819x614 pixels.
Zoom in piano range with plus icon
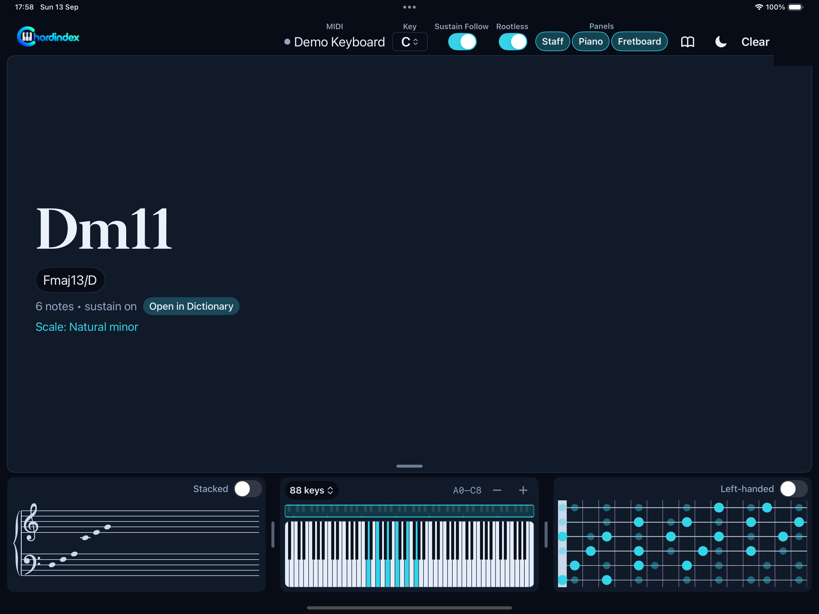523,490
